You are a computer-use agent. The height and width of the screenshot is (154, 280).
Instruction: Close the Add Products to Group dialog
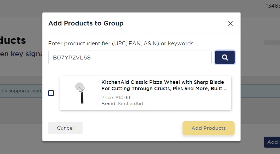click(x=230, y=24)
